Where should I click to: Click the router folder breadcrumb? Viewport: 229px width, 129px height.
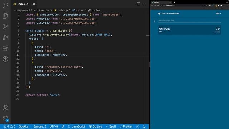click(x=45, y=10)
